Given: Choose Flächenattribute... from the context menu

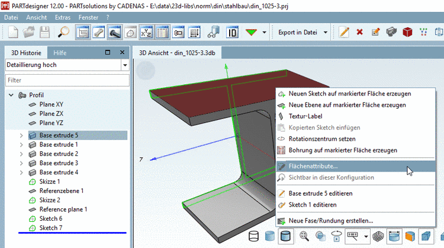Looking at the screenshot, I should (313, 166).
